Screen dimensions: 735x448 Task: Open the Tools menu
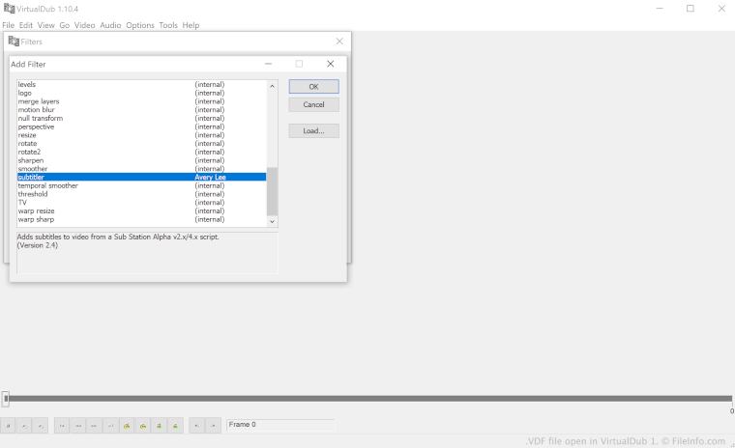[x=168, y=25]
